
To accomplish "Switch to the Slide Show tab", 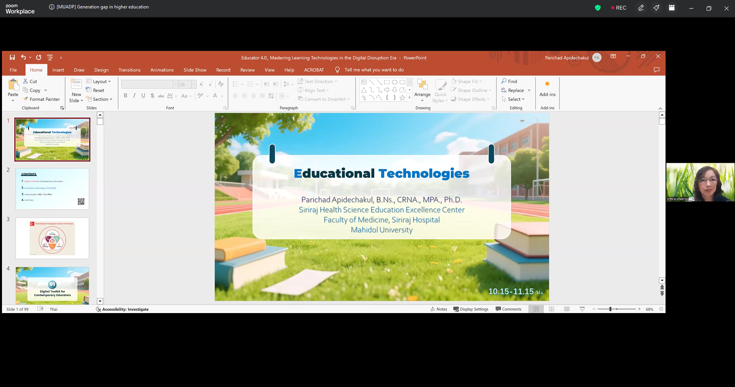I will [x=195, y=70].
